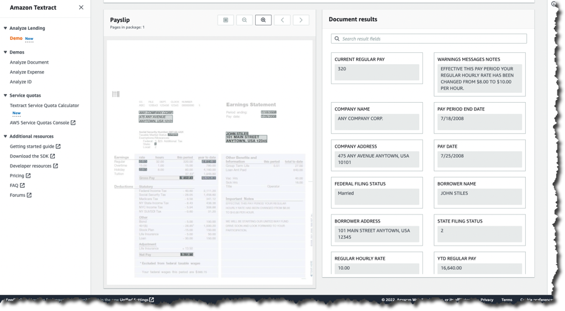Viewport: 565px width, 311px height.
Task: Close the Amazon Textract navigation panel
Action: [x=81, y=7]
